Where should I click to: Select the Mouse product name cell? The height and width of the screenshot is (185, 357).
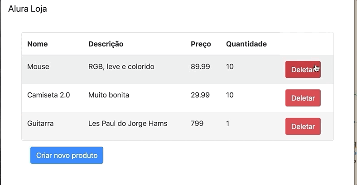(38, 67)
